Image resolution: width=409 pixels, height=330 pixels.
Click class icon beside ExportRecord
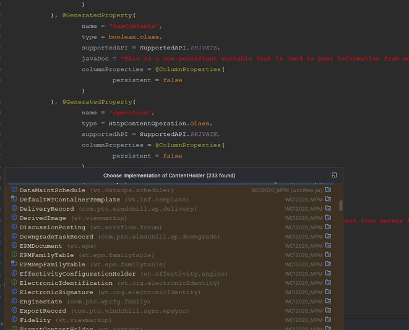pyautogui.click(x=14, y=310)
